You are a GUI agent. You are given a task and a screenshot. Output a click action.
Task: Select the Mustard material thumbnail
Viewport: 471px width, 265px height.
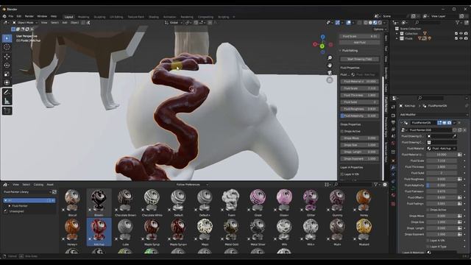point(364,230)
